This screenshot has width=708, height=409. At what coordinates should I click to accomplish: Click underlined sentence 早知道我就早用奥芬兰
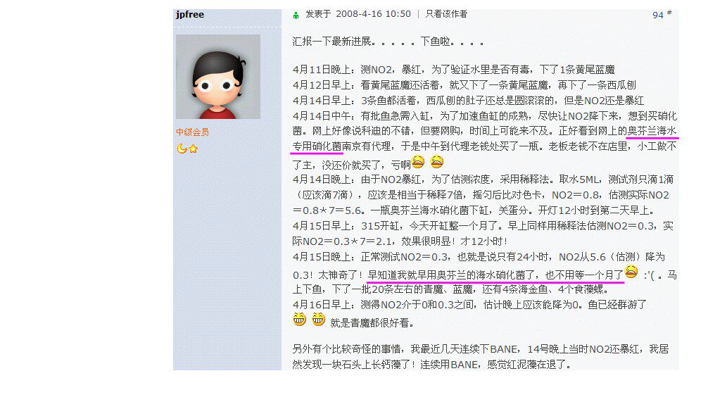495,275
